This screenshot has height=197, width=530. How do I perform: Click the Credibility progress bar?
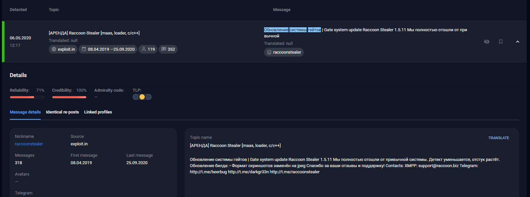[x=69, y=97]
